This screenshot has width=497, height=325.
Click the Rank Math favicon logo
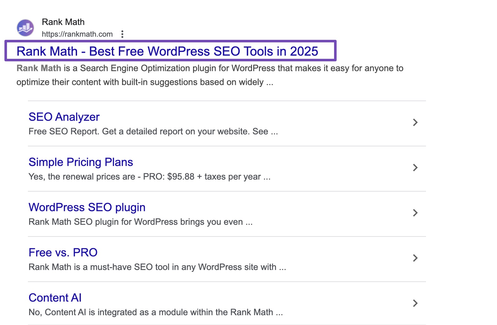25,28
